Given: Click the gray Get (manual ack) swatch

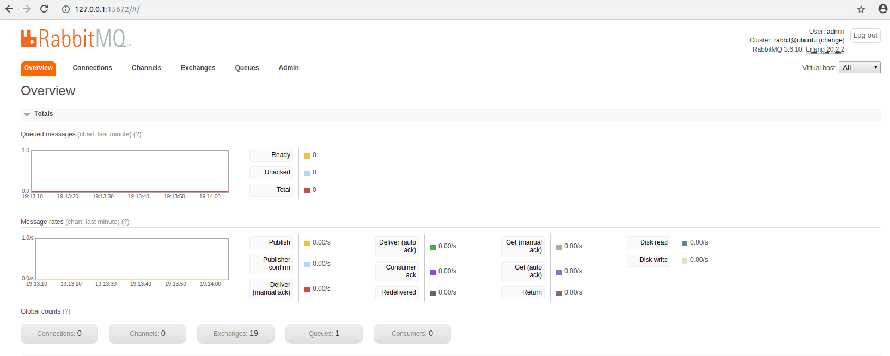Looking at the screenshot, I should 559,247.
